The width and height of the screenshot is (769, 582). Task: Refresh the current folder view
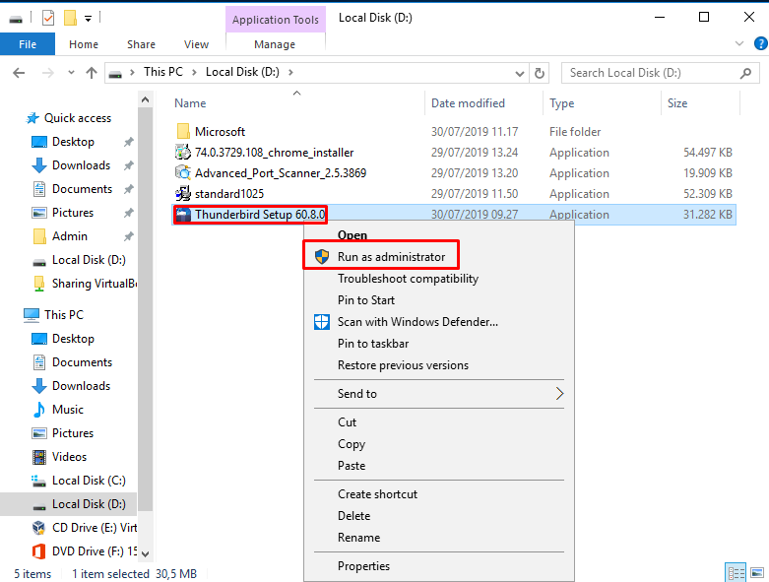click(539, 73)
